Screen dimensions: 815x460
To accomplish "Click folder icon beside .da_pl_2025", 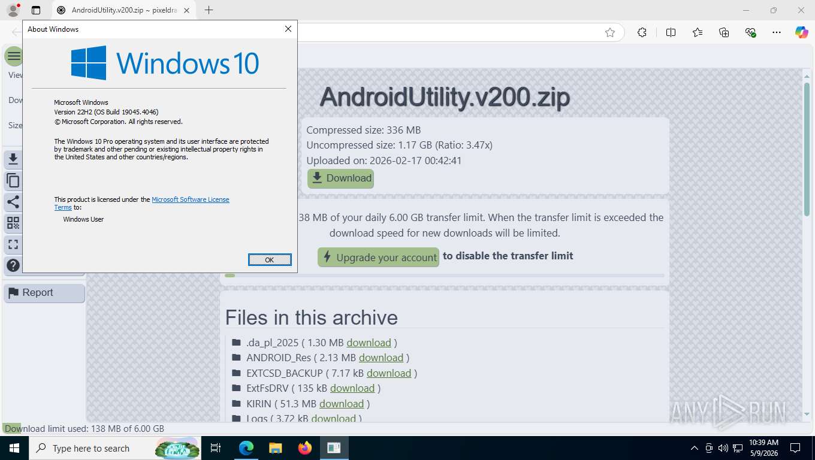I will coord(236,343).
